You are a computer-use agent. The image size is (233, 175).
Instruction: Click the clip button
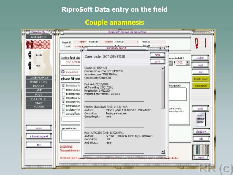(201, 139)
